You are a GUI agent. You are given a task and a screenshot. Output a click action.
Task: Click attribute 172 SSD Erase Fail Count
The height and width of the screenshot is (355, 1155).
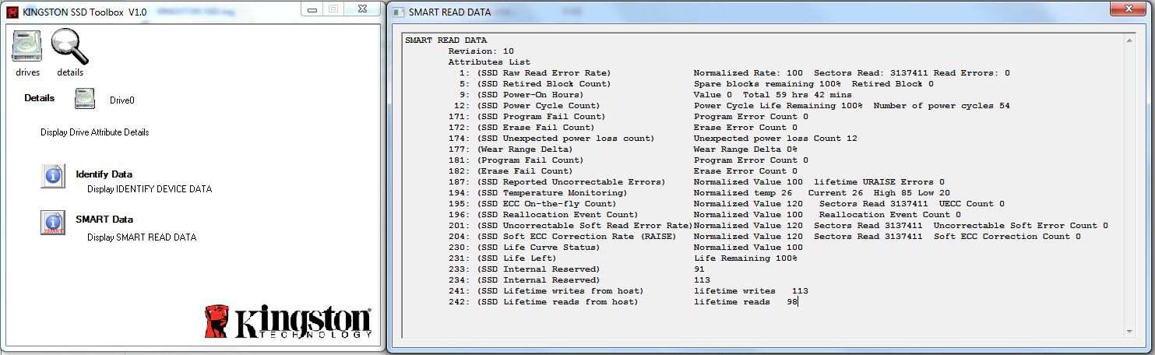pyautogui.click(x=622, y=127)
